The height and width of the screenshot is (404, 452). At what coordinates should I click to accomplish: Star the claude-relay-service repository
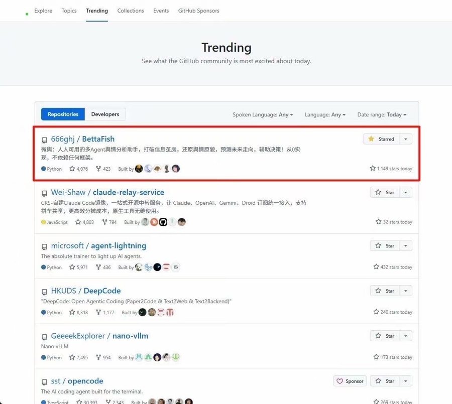(385, 193)
